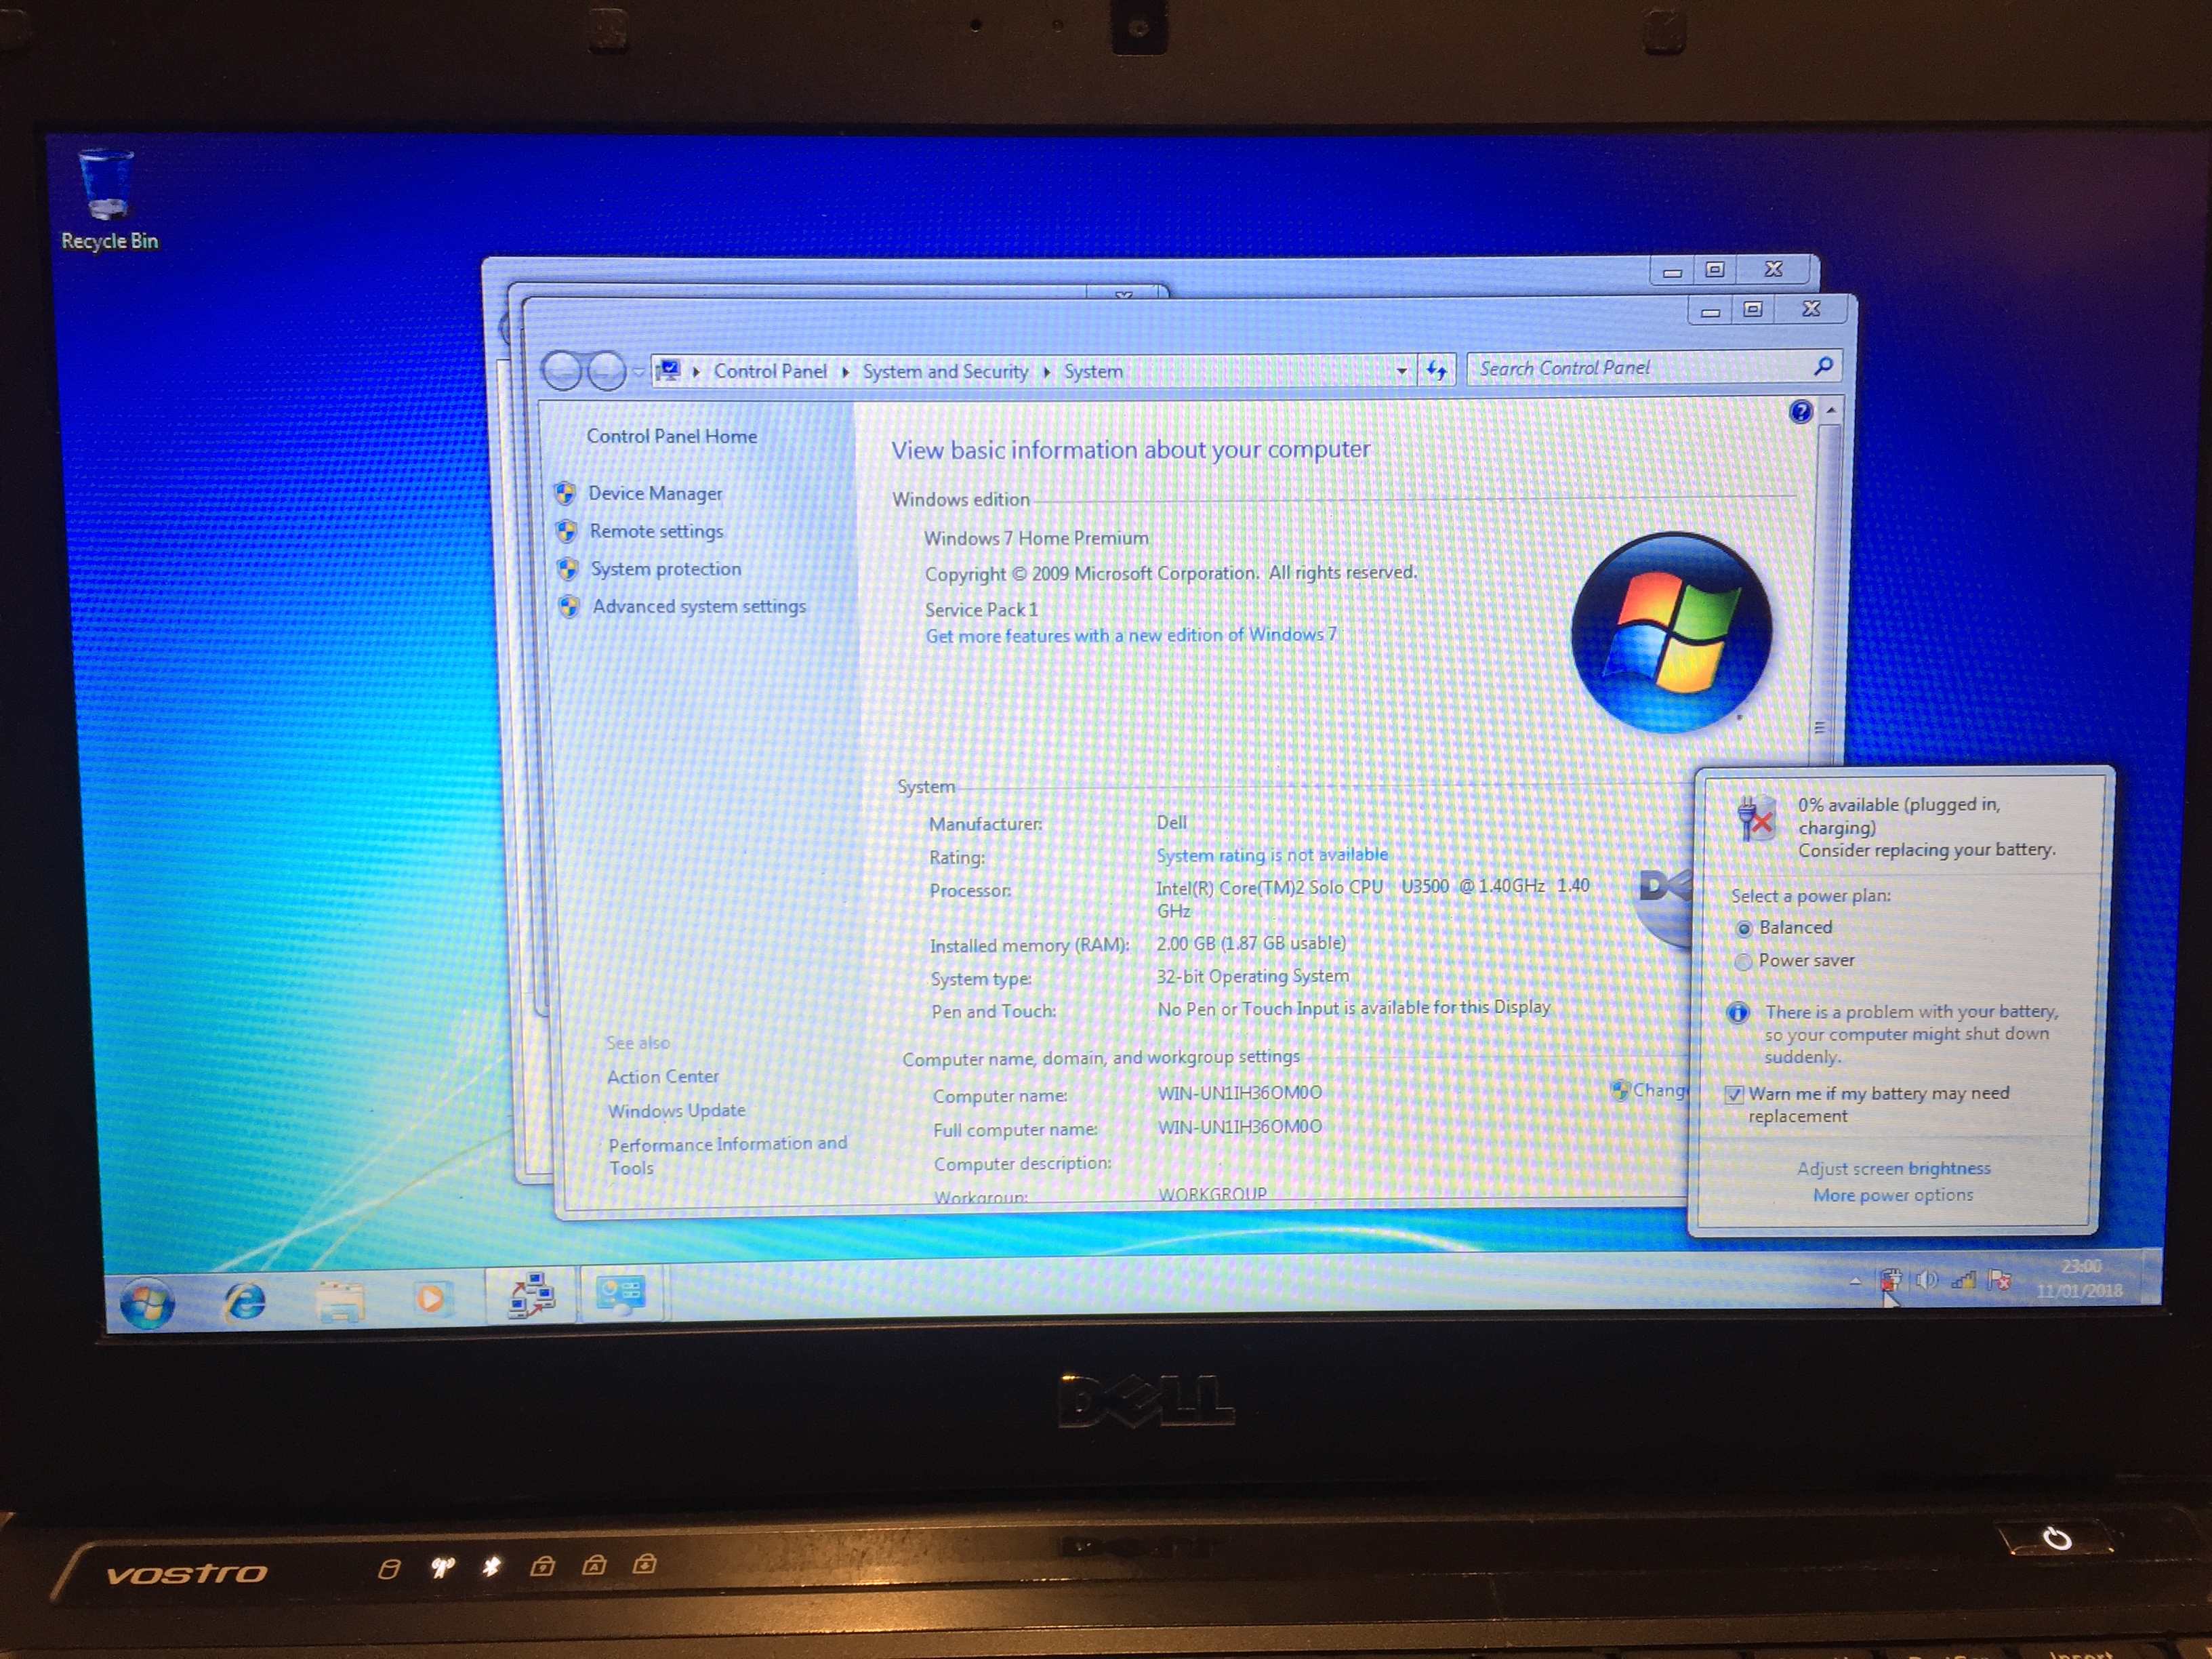Click the Windows Start orb
Viewport: 2212px width, 1659px height.
point(147,1302)
